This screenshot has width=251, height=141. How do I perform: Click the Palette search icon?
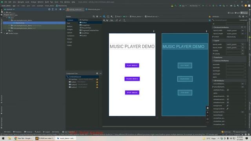94,16
